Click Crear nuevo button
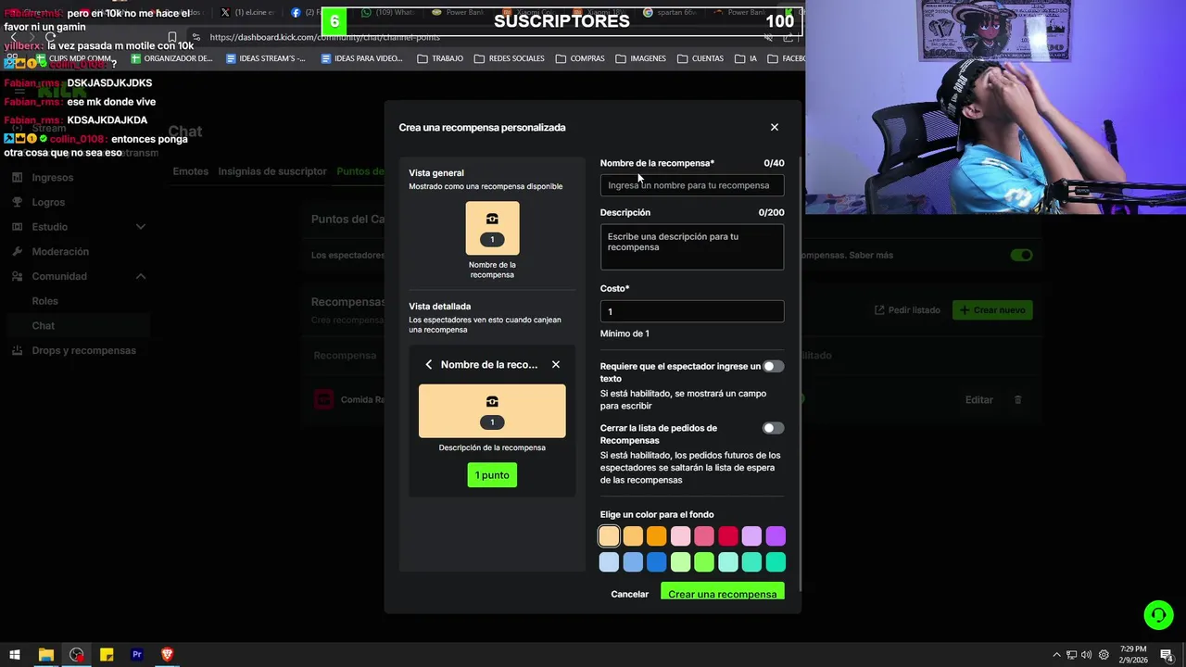1186x667 pixels. tap(992, 310)
